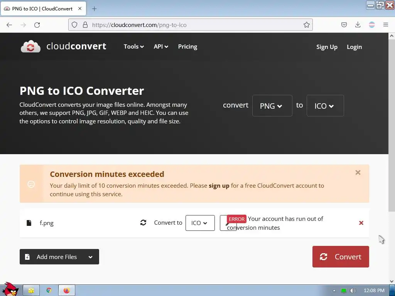
Task: Follow the sign up link in the alert
Action: tap(219, 186)
